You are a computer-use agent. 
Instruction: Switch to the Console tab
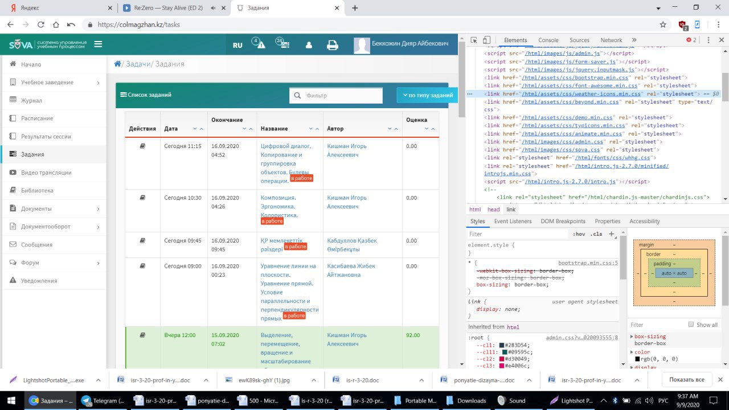548,40
